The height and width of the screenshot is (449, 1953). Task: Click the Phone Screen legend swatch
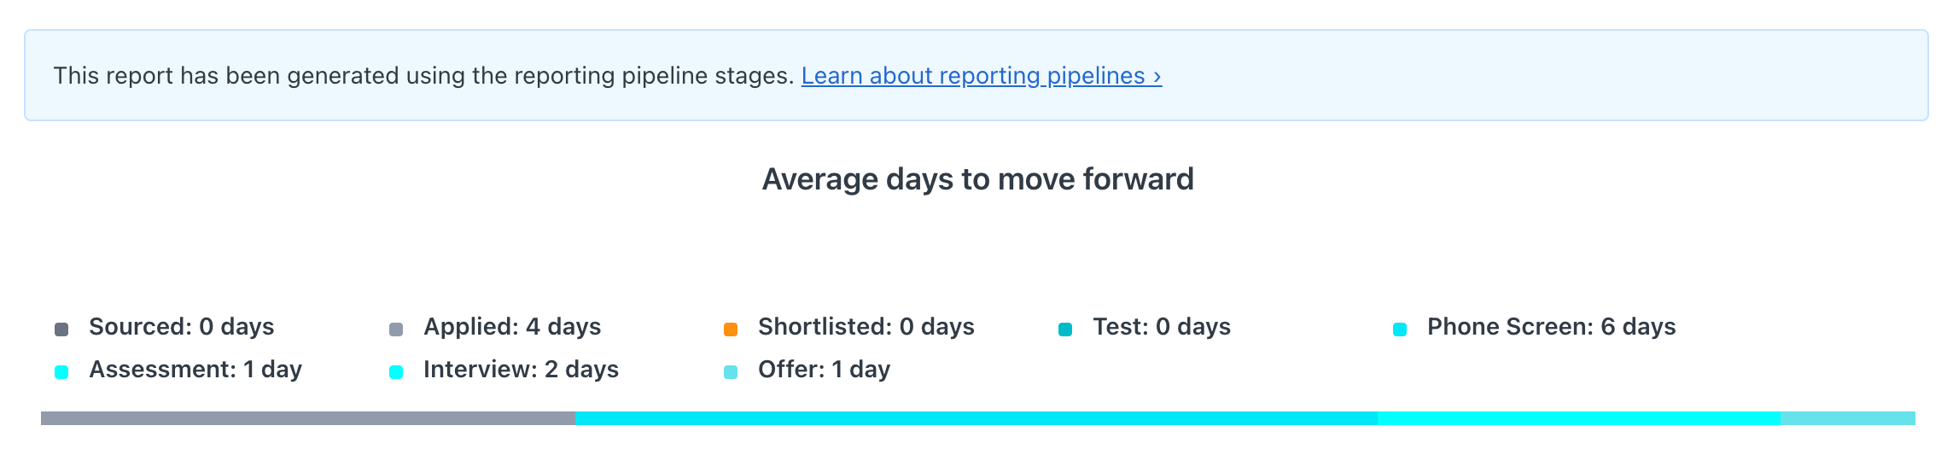click(x=1400, y=329)
